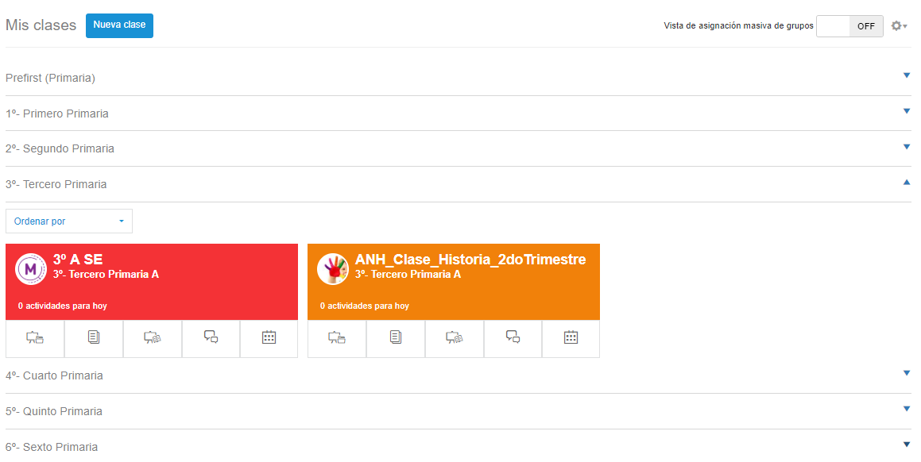
Task: Toggle the mass group assignment view switch
Action: click(x=849, y=26)
